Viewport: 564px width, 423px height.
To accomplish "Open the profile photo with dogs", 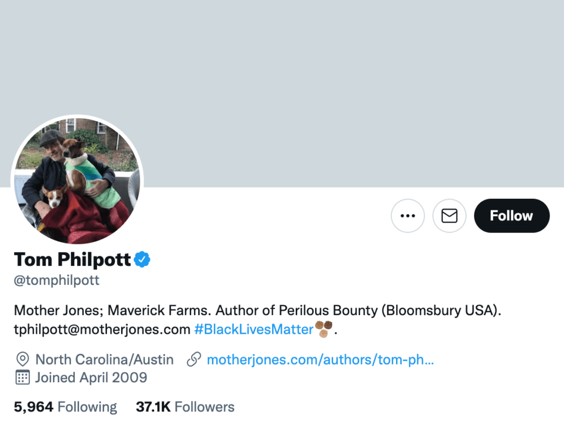I will (77, 181).
